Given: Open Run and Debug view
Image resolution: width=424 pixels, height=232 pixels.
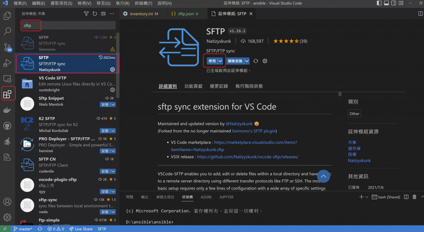Looking at the screenshot, I should point(7,63).
